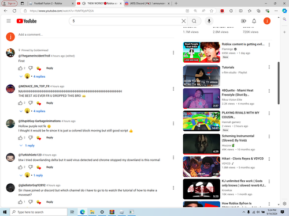The width and height of the screenshot is (289, 216).
Task: Dislike the comment by @ThegamerincidentTroll
Action: pyautogui.click(x=31, y=68)
